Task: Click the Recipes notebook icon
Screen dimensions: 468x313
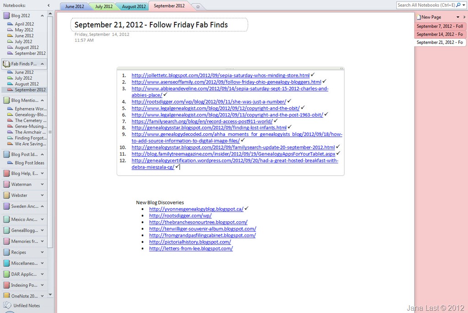Action: (6, 252)
